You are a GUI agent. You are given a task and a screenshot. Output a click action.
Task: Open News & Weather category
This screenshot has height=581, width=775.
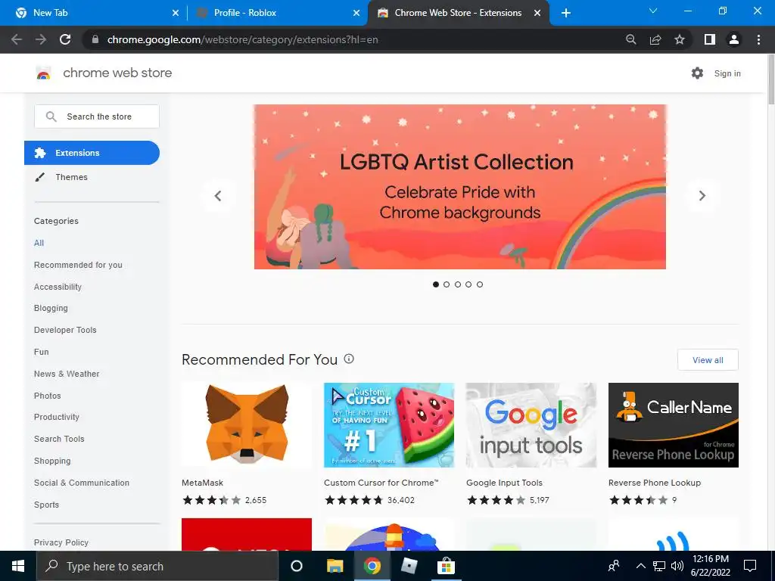pos(67,374)
